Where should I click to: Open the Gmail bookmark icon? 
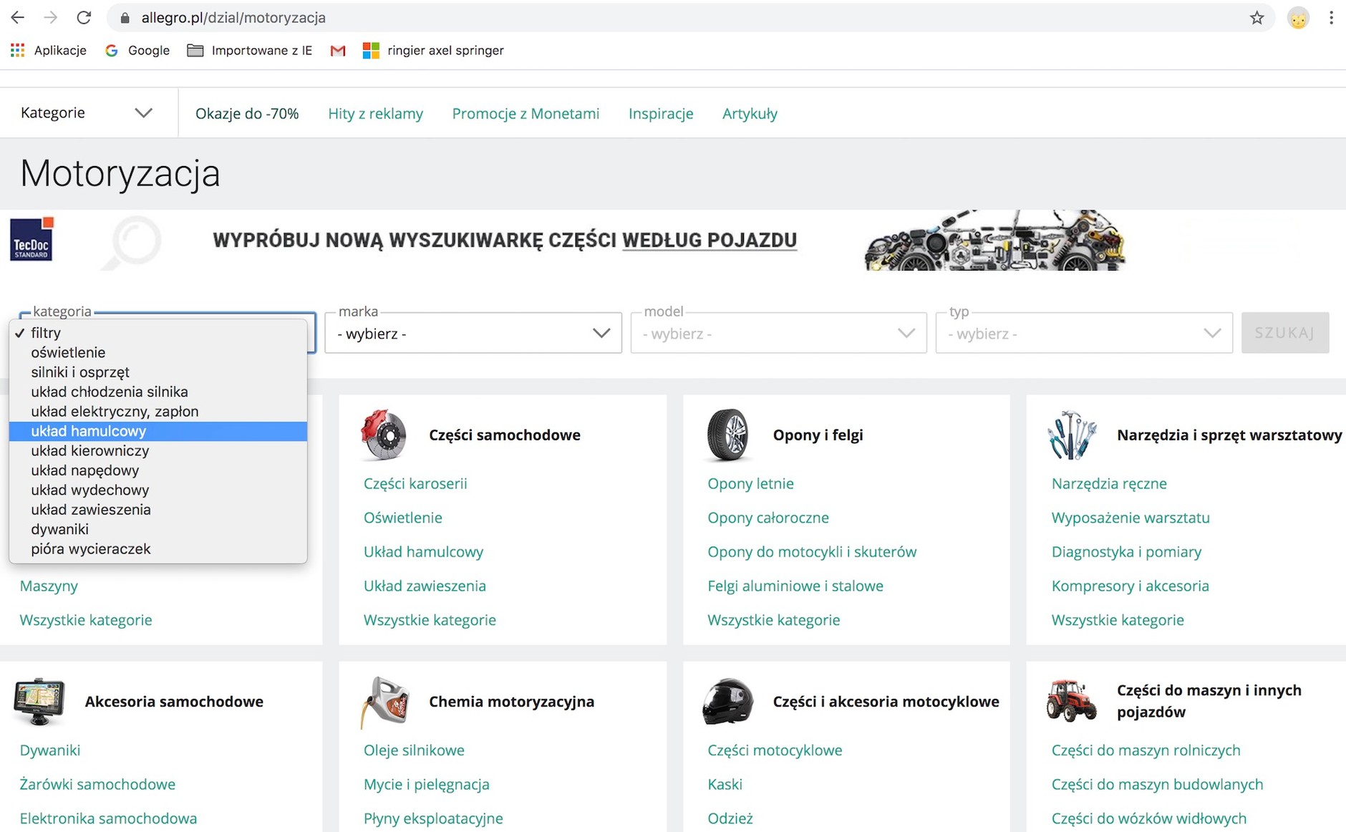[x=337, y=50]
